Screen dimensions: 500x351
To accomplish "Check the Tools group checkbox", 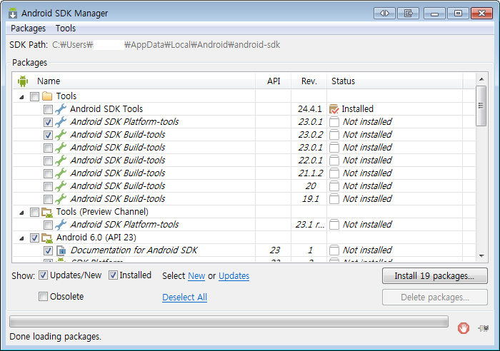I will [34, 96].
